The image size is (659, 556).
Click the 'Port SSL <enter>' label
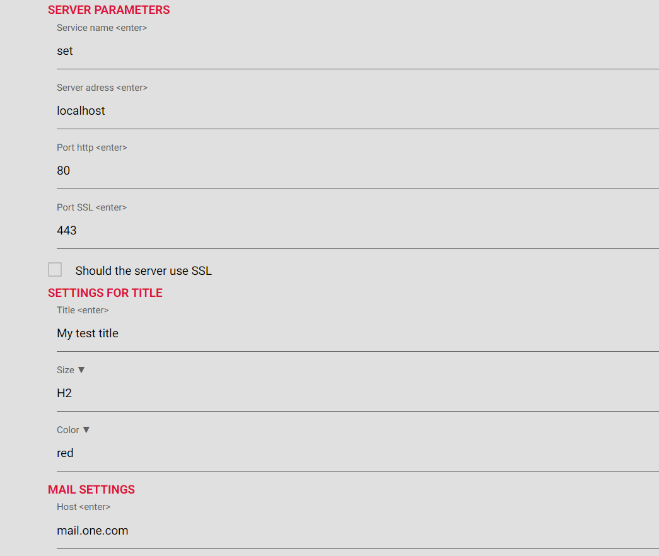pyautogui.click(x=91, y=207)
